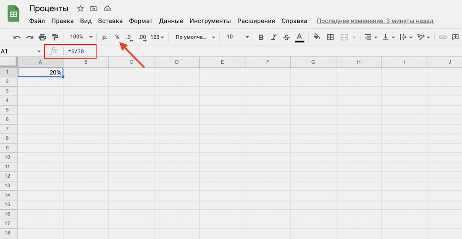Screen dimensions: 462x239
Task: Insert link using chain icon
Action: pyautogui.click(x=442, y=37)
